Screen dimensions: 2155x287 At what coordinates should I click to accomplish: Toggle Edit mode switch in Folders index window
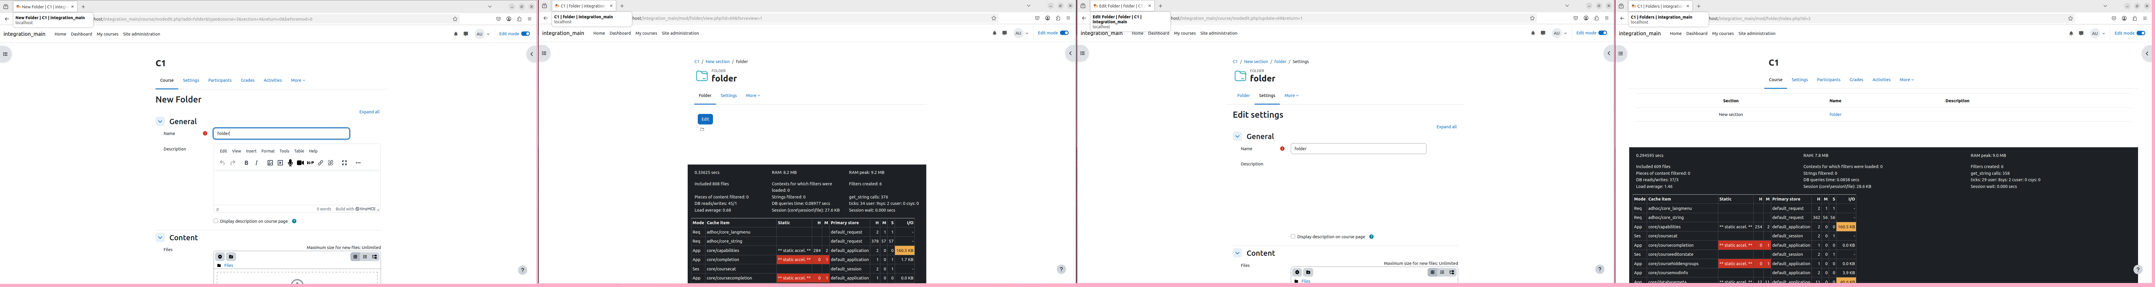coord(2141,33)
